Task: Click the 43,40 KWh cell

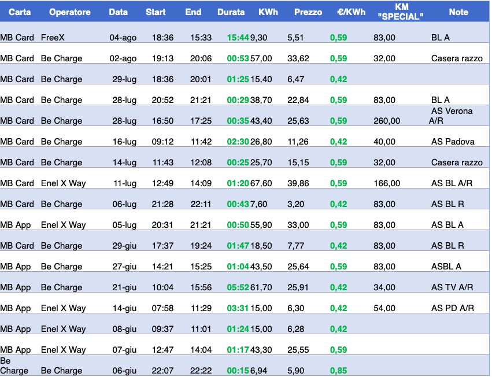Action: coord(261,121)
